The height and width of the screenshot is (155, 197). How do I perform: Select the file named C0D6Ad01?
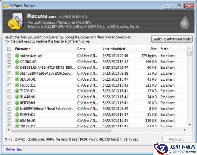(x=29, y=62)
